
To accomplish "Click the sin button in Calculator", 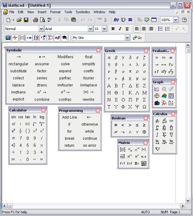I will coord(13,117).
